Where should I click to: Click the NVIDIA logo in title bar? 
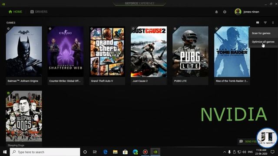coord(3,4)
